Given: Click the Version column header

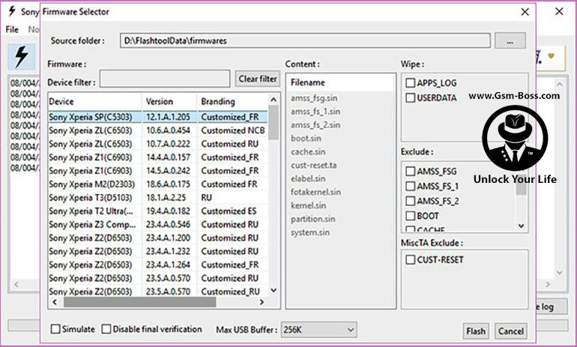Looking at the screenshot, I should [169, 102].
